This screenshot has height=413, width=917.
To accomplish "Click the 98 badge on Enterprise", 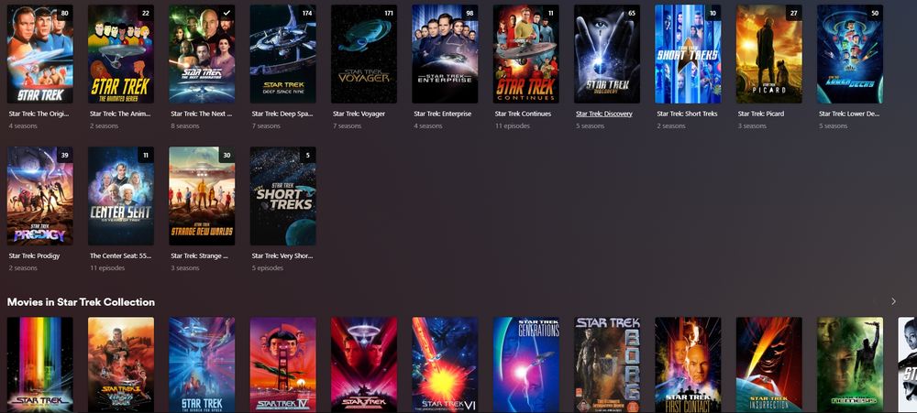I will click(470, 13).
